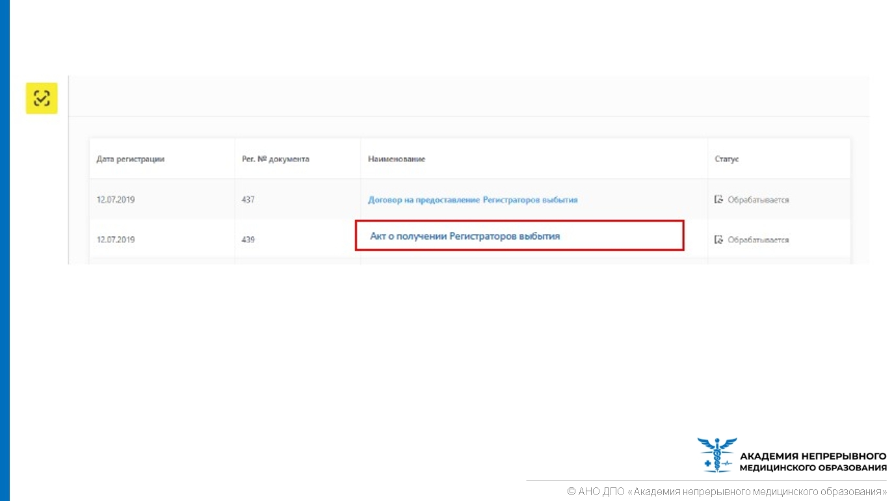This screenshot has height=501, width=894.
Task: Click the status icon in row 437
Action: 718,199
